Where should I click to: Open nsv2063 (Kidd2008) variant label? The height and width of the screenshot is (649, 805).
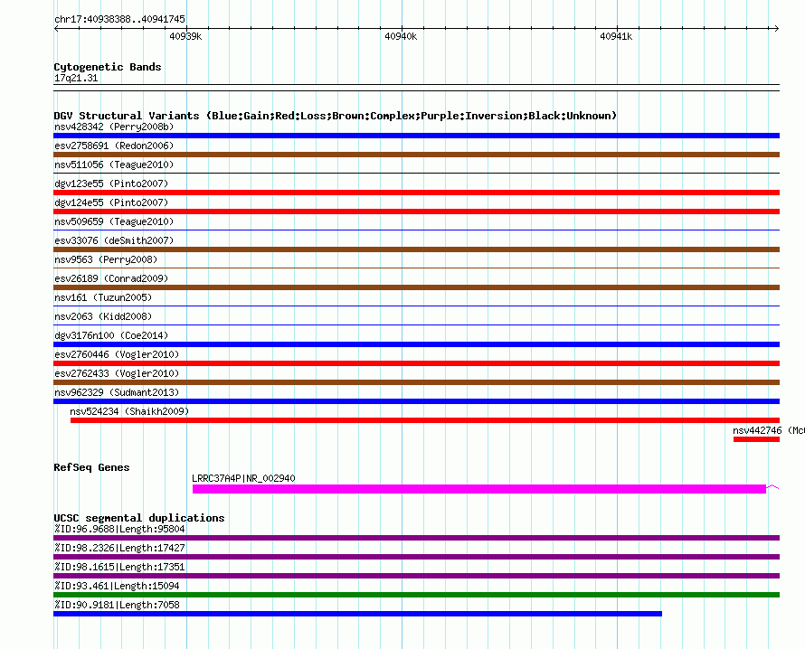[103, 316]
